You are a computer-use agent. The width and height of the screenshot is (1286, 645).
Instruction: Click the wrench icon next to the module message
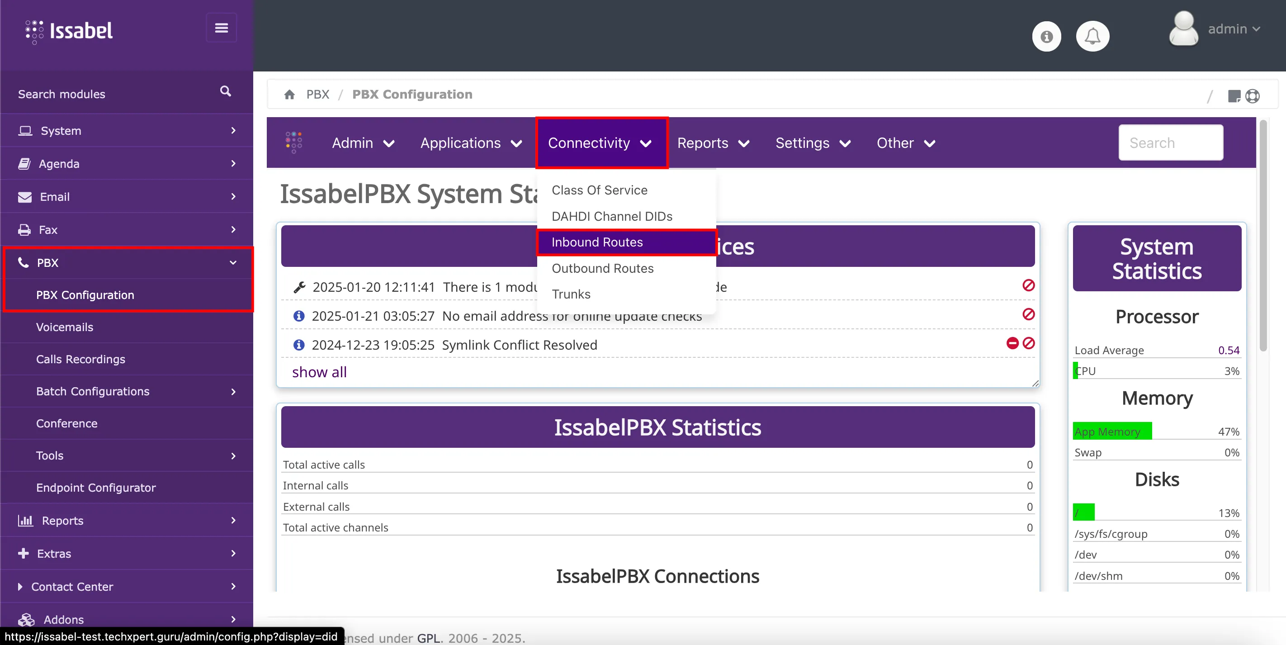tap(298, 287)
